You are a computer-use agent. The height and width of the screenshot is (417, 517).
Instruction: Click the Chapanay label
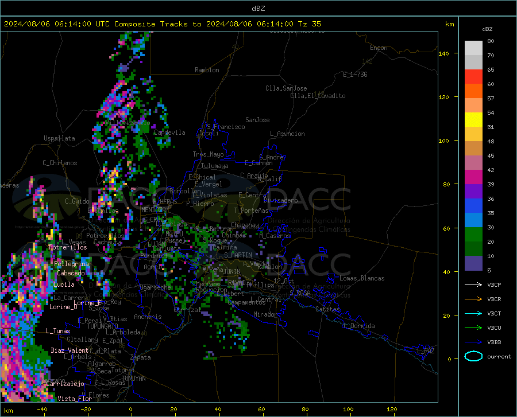(245, 225)
